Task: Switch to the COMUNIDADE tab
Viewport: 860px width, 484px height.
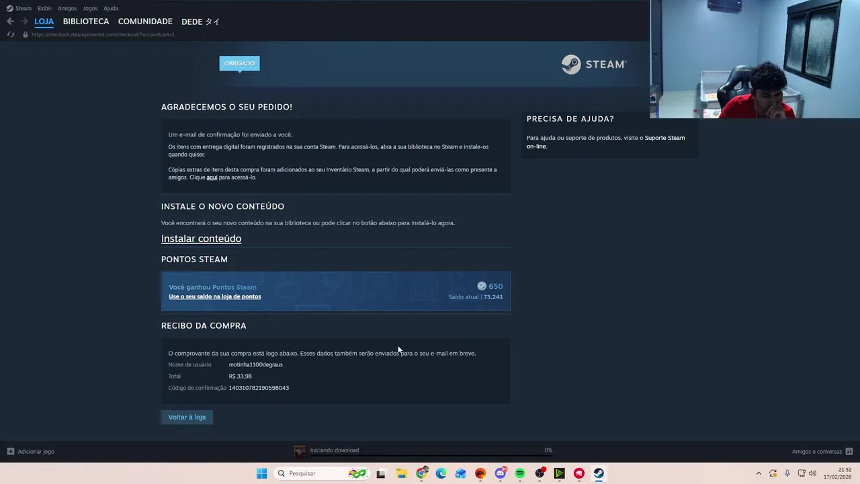Action: [145, 22]
